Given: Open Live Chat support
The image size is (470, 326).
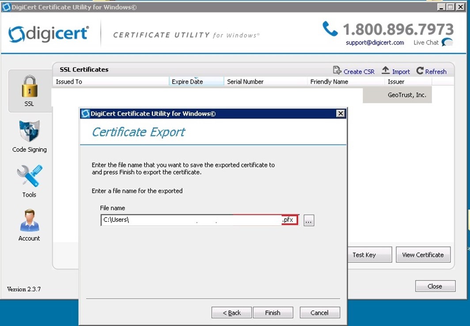Looking at the screenshot, I should (x=426, y=42).
